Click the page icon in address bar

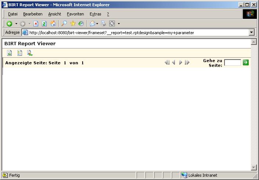pyautogui.click(x=25, y=33)
